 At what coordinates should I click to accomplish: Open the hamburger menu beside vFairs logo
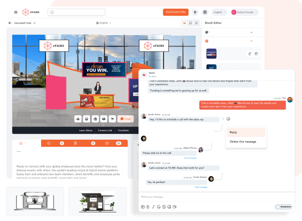point(16,12)
